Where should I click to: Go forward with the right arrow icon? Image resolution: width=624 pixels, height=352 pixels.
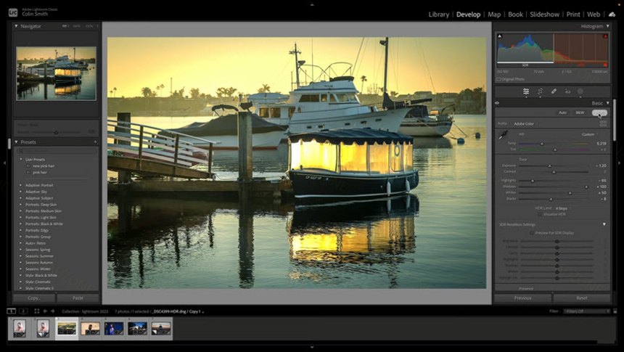coord(52,311)
